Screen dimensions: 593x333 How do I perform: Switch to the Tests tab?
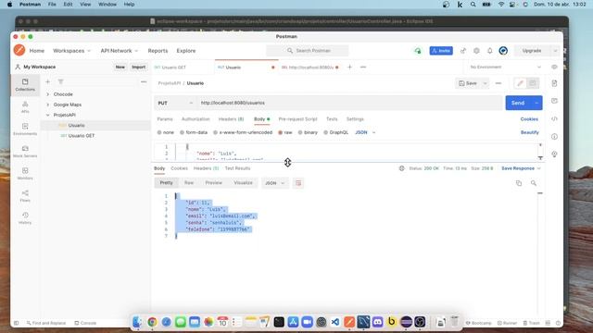332,119
